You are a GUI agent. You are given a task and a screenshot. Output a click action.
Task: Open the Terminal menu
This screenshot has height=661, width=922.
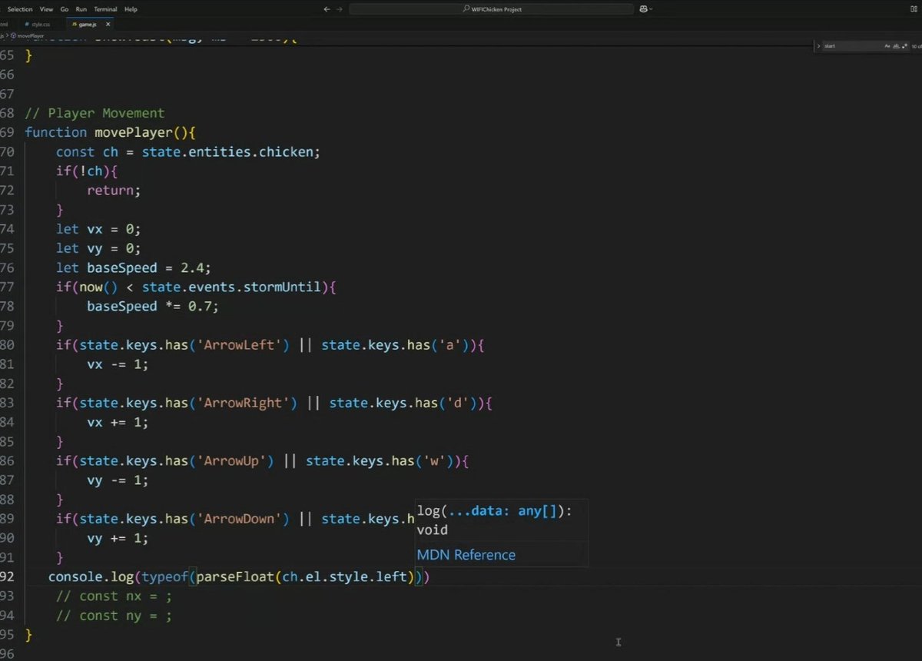pyautogui.click(x=105, y=8)
